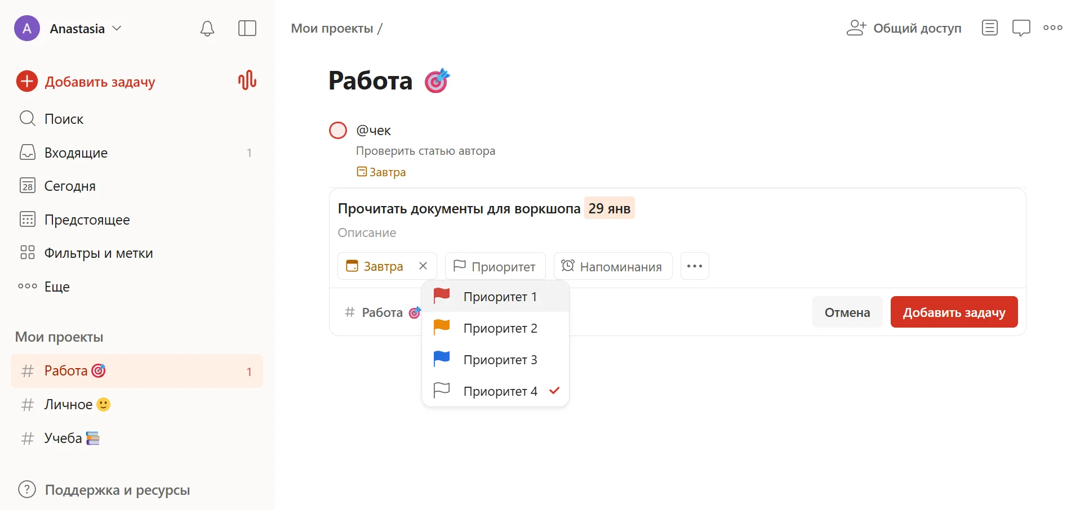This screenshot has height=510, width=1080.
Task: Open the three-dots menu in top header
Action: (1052, 28)
